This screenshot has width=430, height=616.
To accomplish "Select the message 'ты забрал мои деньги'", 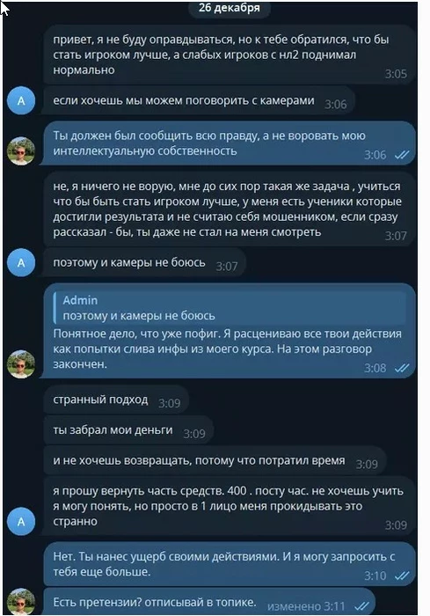I will coord(128,430).
